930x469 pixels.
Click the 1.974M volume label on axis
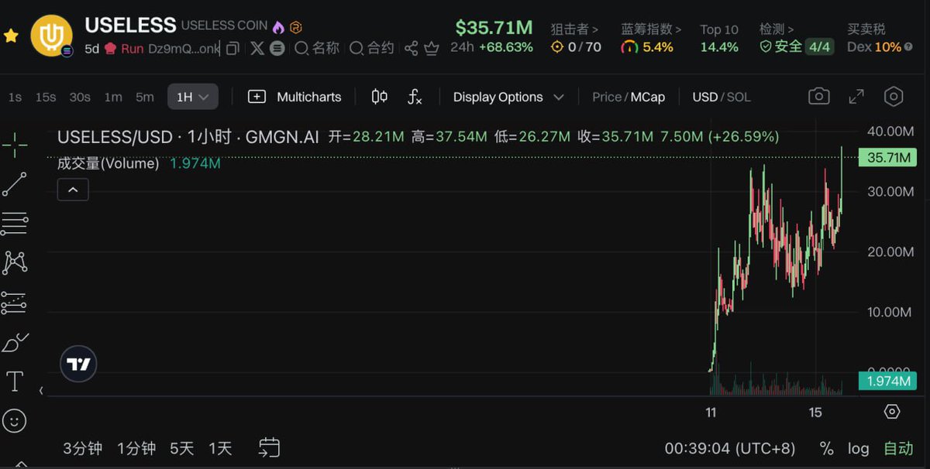click(888, 382)
